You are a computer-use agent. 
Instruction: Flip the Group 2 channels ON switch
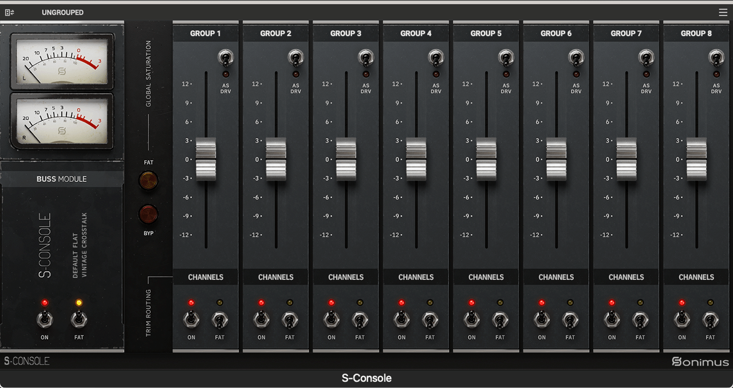coord(261,319)
